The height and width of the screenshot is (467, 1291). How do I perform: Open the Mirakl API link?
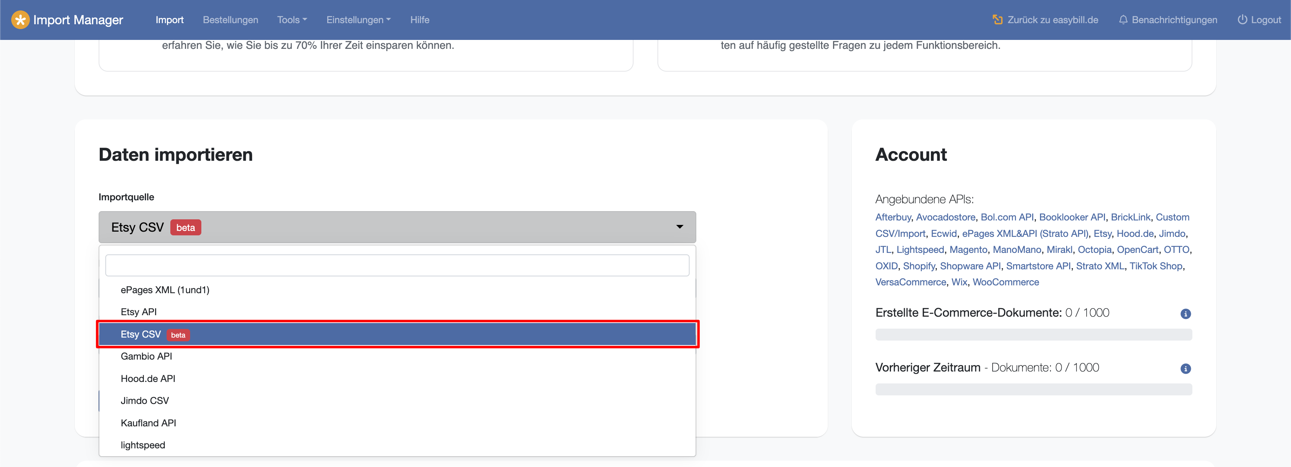1059,250
